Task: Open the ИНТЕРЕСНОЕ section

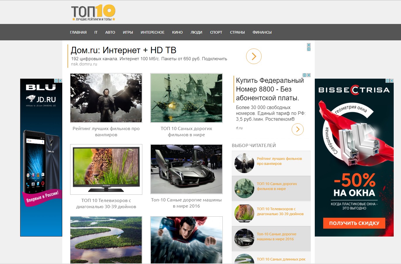Action: [153, 32]
